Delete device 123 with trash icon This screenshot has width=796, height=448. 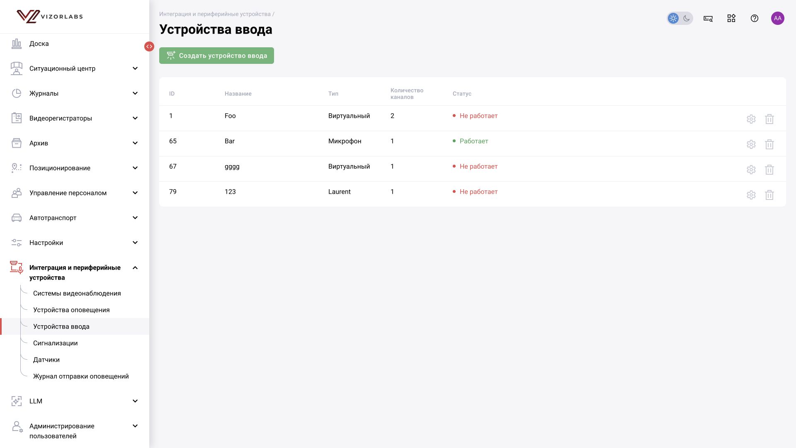[x=769, y=195]
